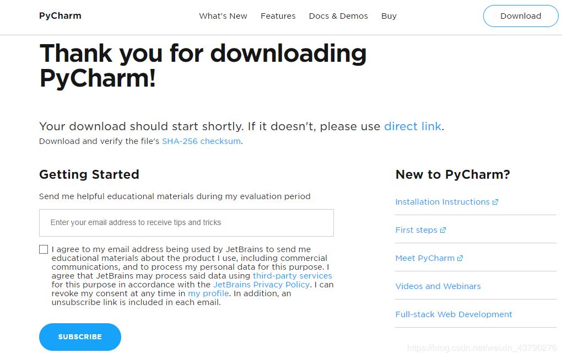Click the external link icon beside Installation Instructions
This screenshot has height=358, width=562.
point(495,202)
